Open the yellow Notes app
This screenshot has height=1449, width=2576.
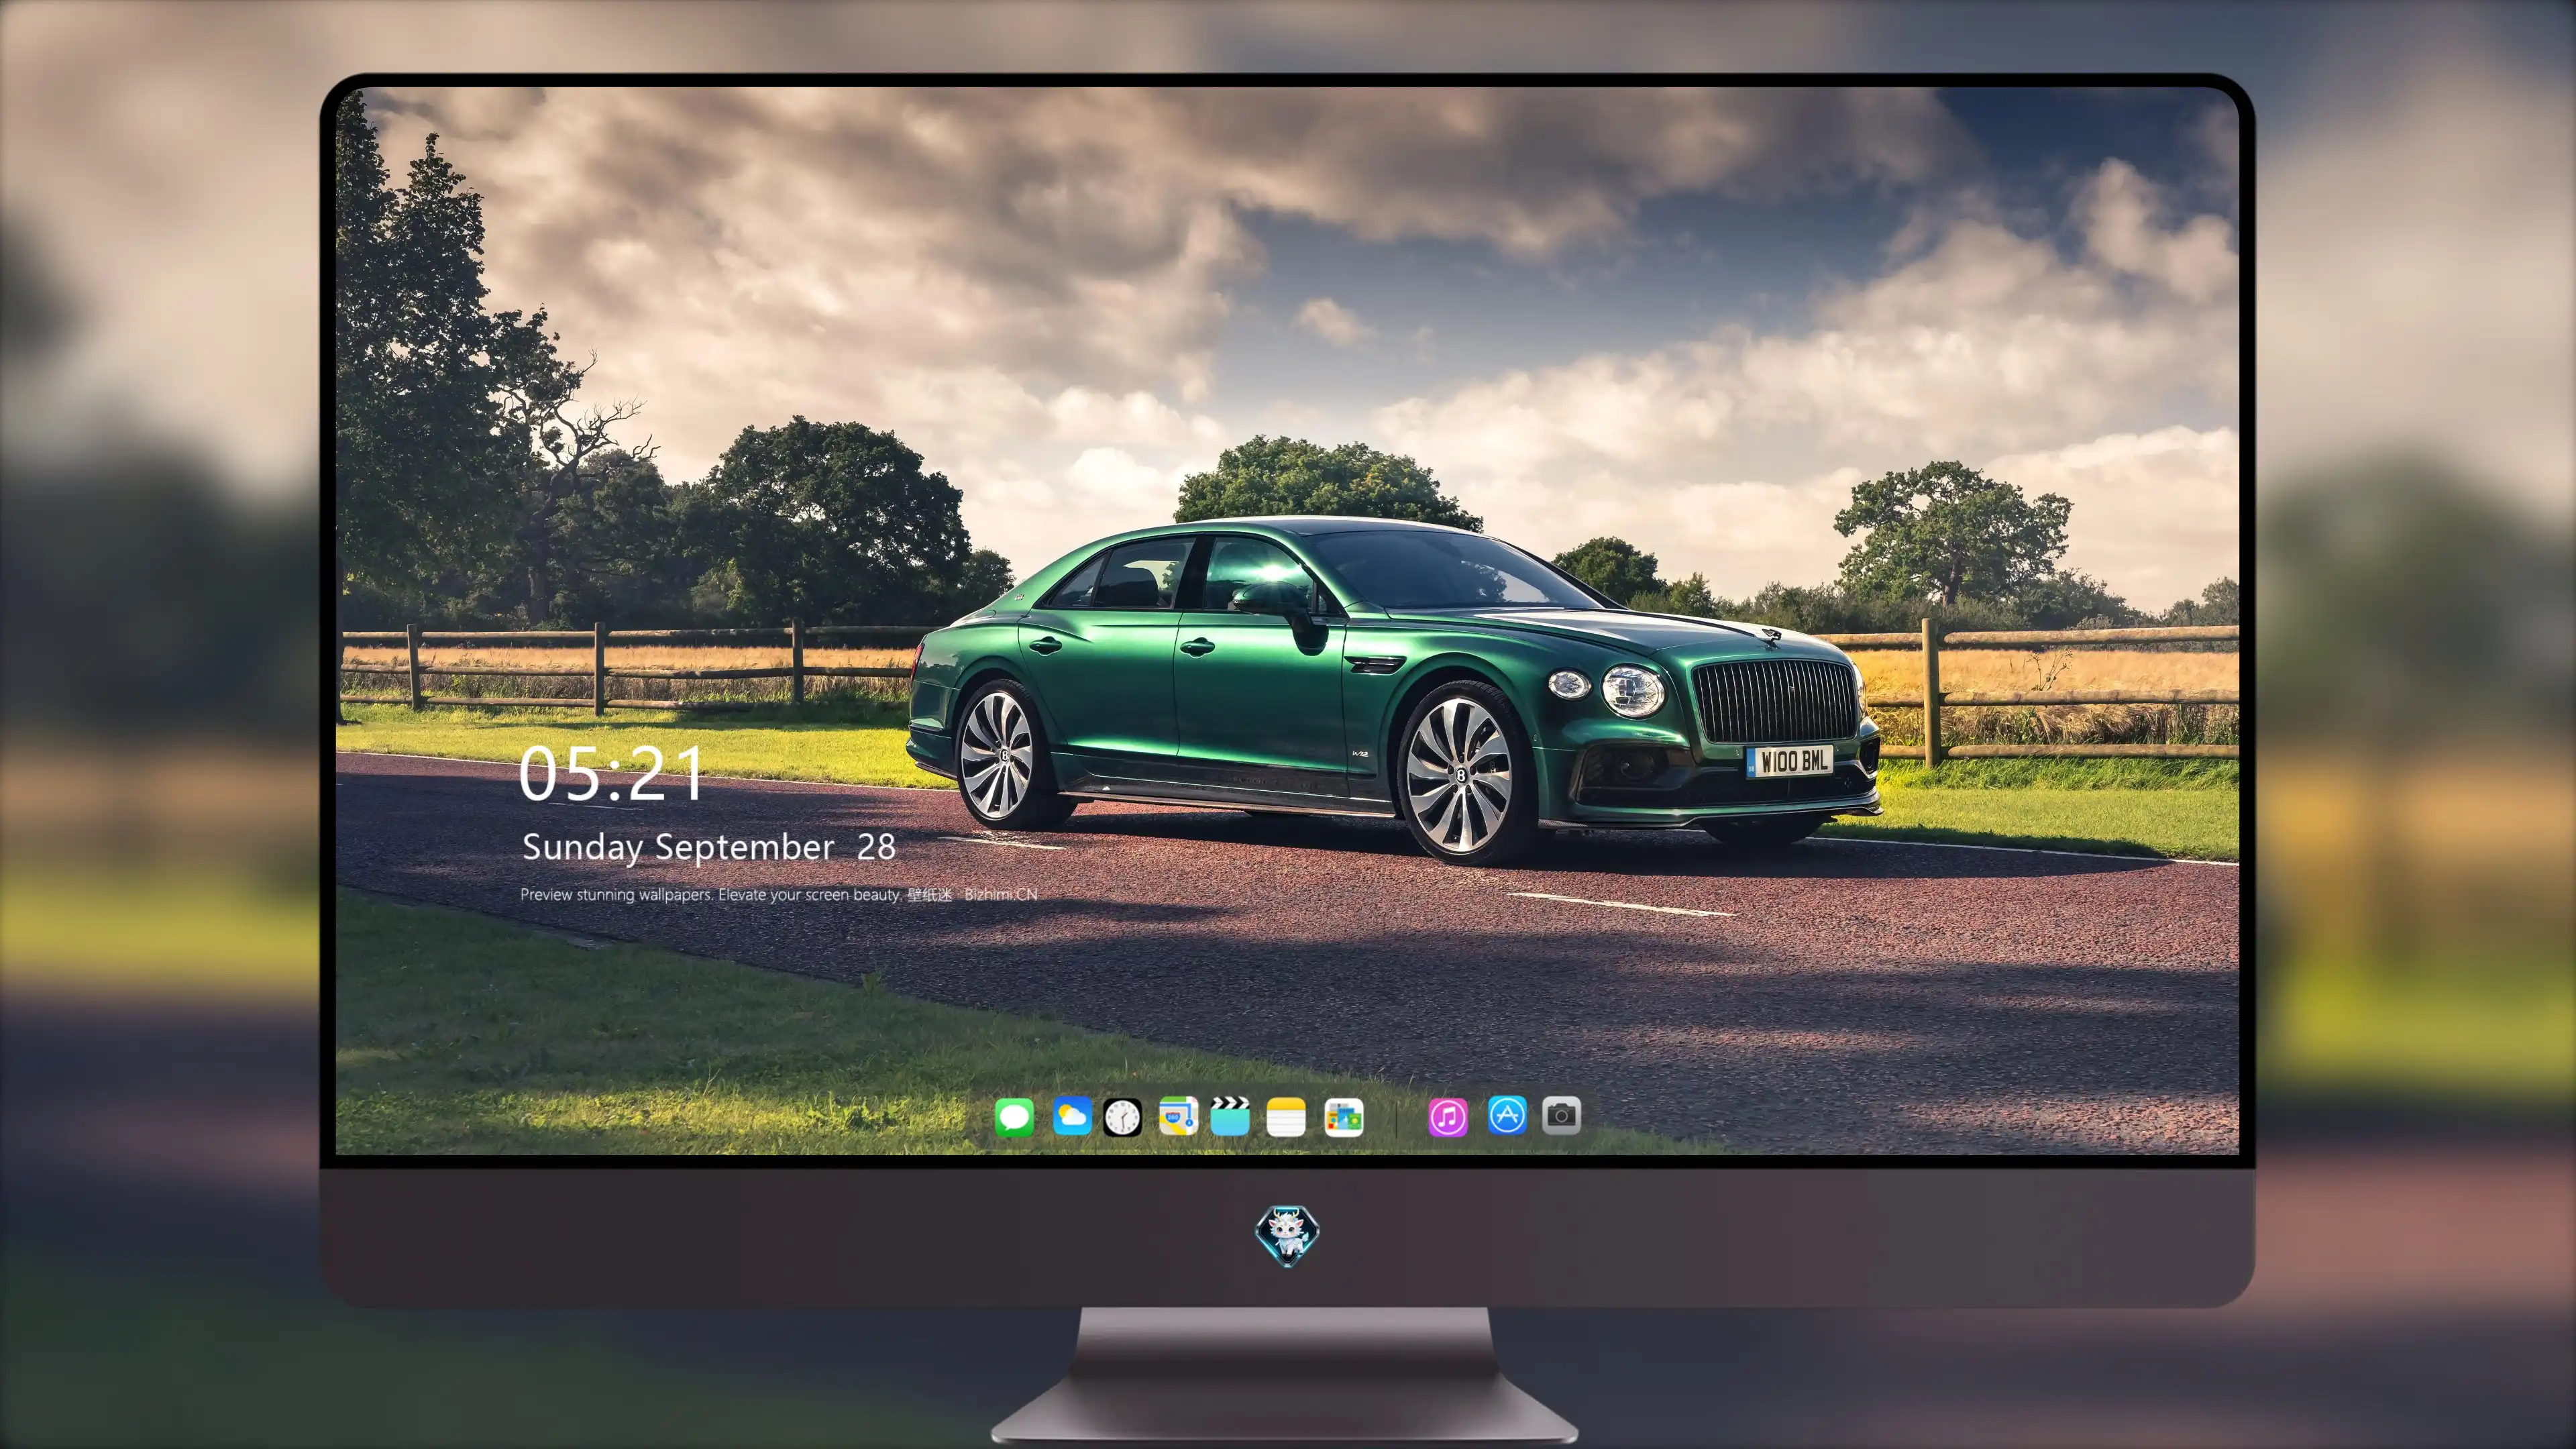(x=1286, y=1117)
